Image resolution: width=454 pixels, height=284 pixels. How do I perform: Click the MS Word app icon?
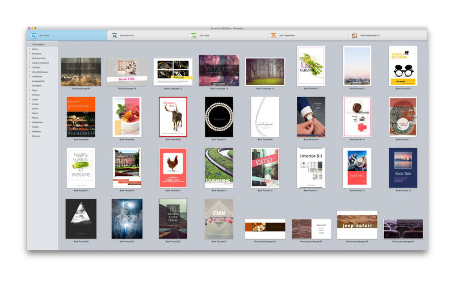coord(33,35)
